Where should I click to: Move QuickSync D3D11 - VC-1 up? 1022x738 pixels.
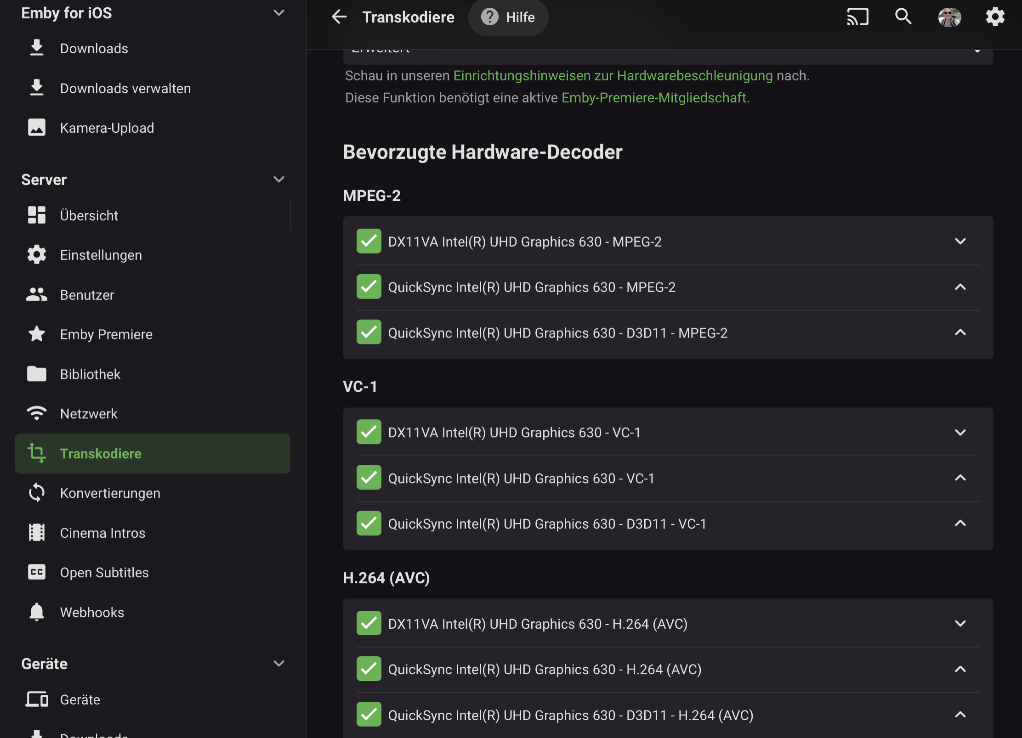point(960,523)
